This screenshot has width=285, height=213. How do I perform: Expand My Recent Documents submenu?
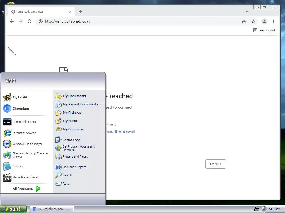click(79, 104)
